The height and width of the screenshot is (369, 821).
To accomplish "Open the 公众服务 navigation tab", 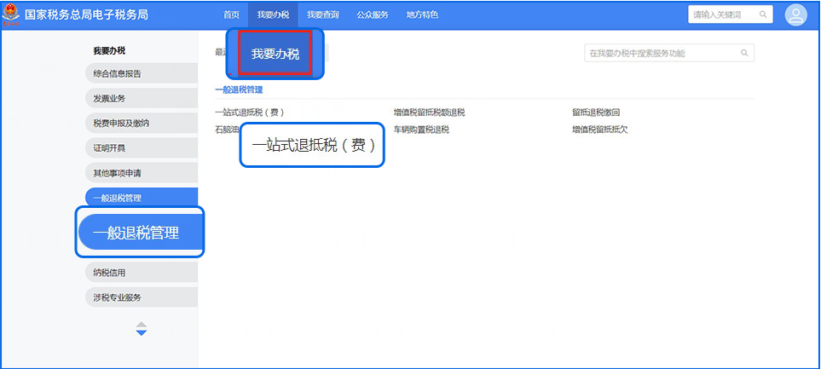I will [373, 14].
